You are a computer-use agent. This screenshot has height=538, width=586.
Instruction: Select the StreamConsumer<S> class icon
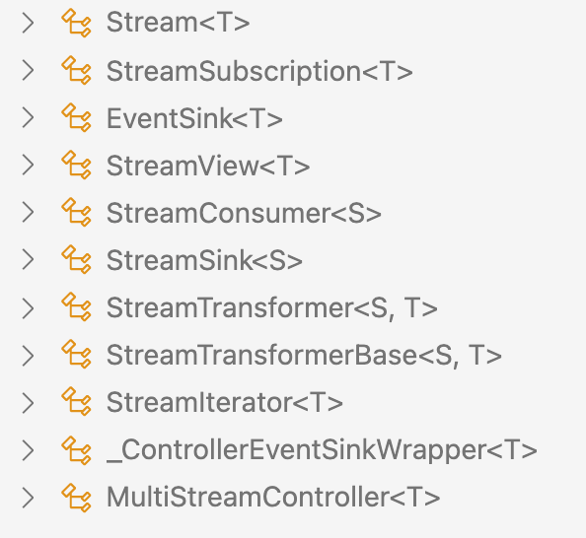coord(76,213)
